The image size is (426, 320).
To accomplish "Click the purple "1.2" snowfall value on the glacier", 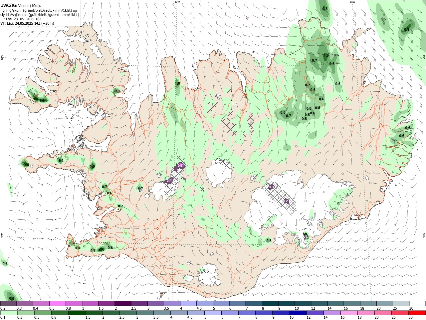I will pos(287,201).
